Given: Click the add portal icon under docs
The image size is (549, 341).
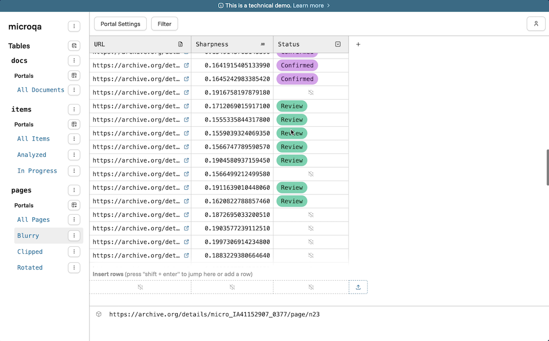Looking at the screenshot, I should click(74, 75).
